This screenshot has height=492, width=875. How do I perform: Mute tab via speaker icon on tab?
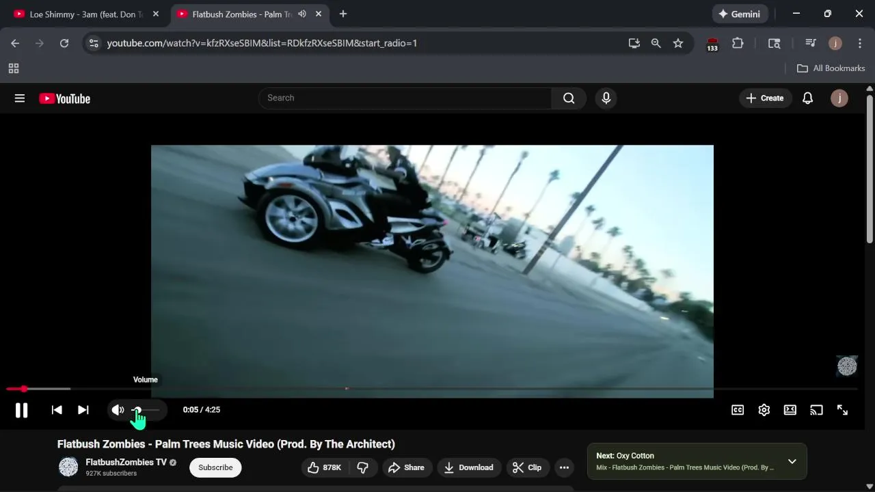pos(302,14)
